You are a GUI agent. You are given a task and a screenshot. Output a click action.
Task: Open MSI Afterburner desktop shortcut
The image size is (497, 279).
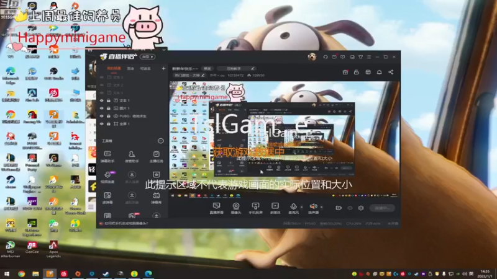coord(10,249)
